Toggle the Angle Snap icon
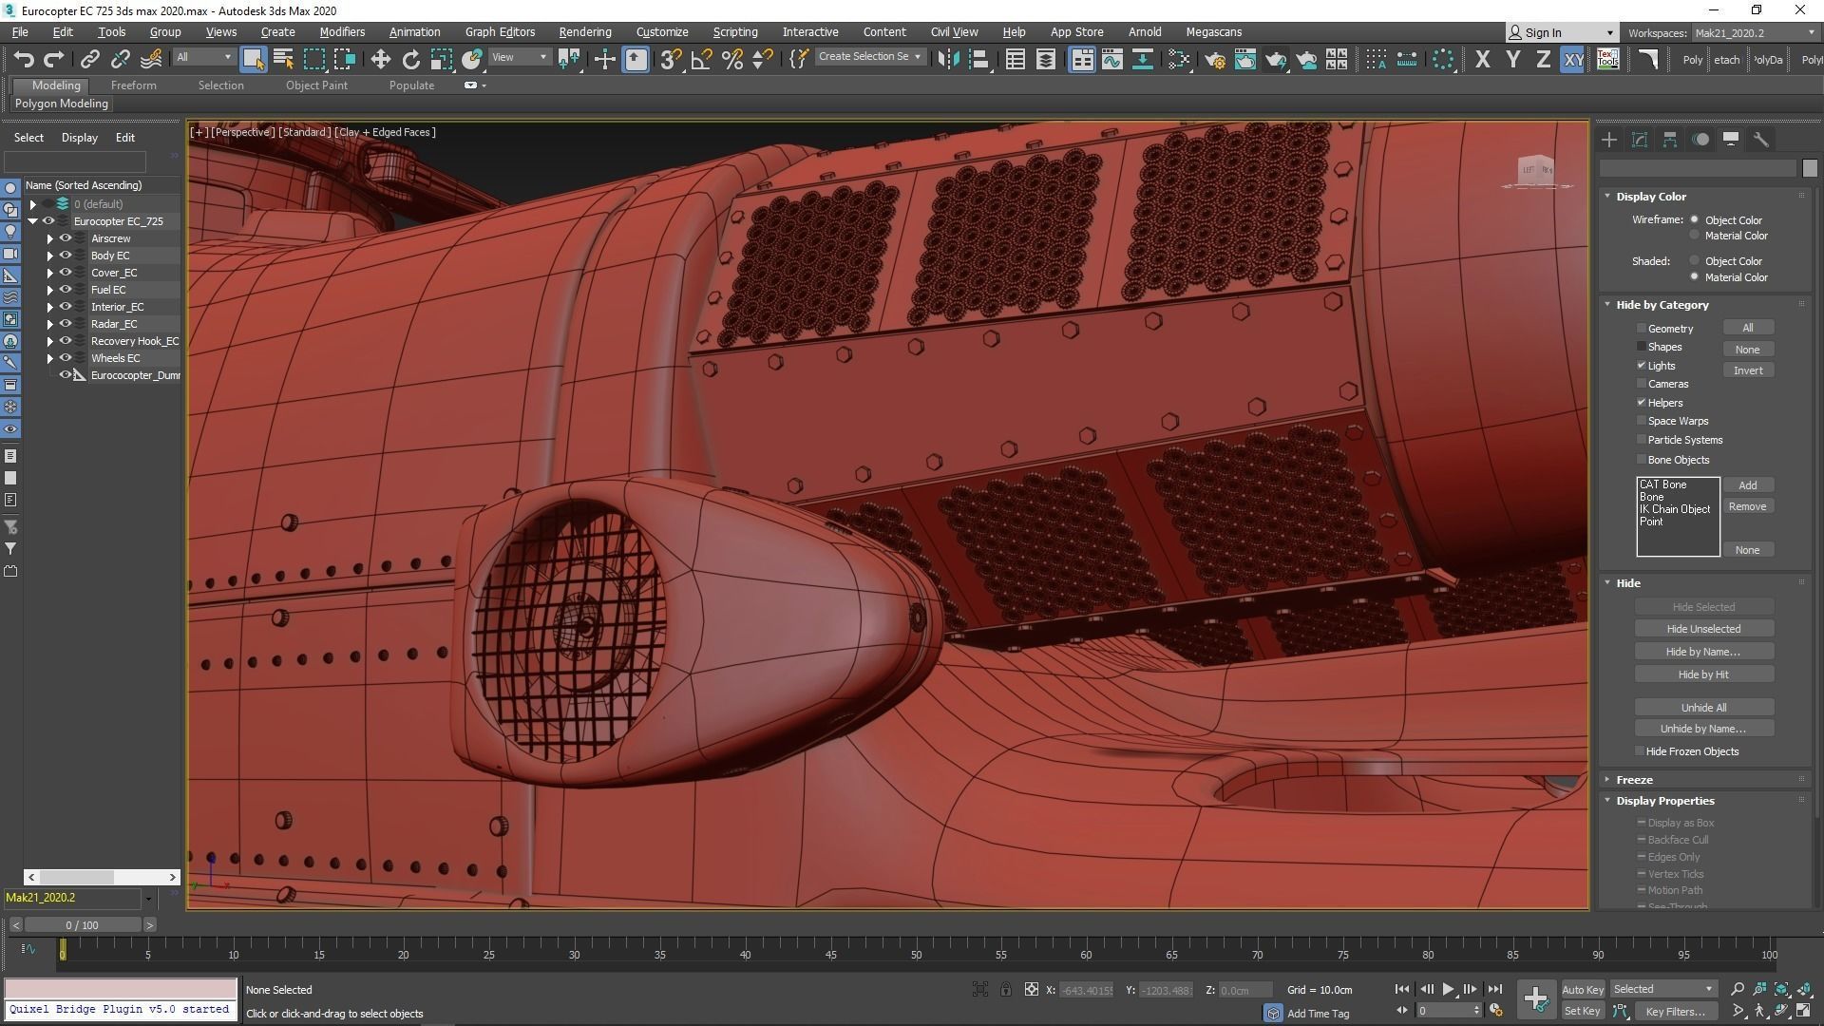Screen dimensions: 1824x1026 pos(701,60)
